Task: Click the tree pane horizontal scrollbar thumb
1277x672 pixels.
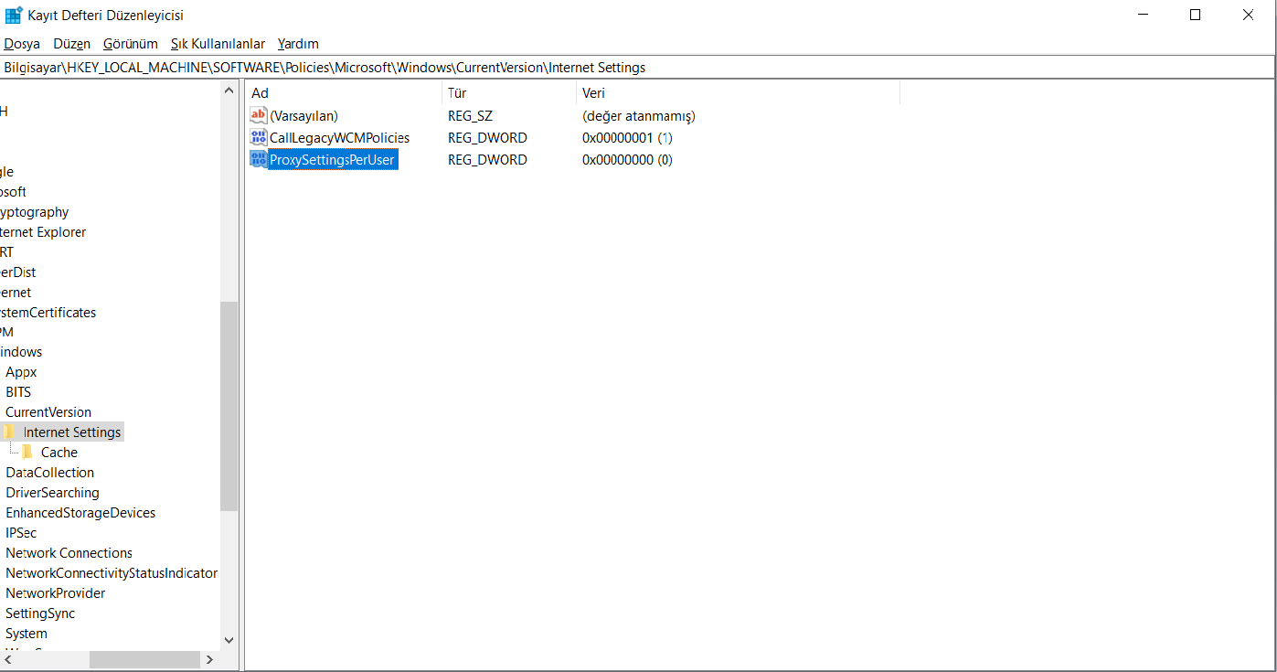Action: 144,659
